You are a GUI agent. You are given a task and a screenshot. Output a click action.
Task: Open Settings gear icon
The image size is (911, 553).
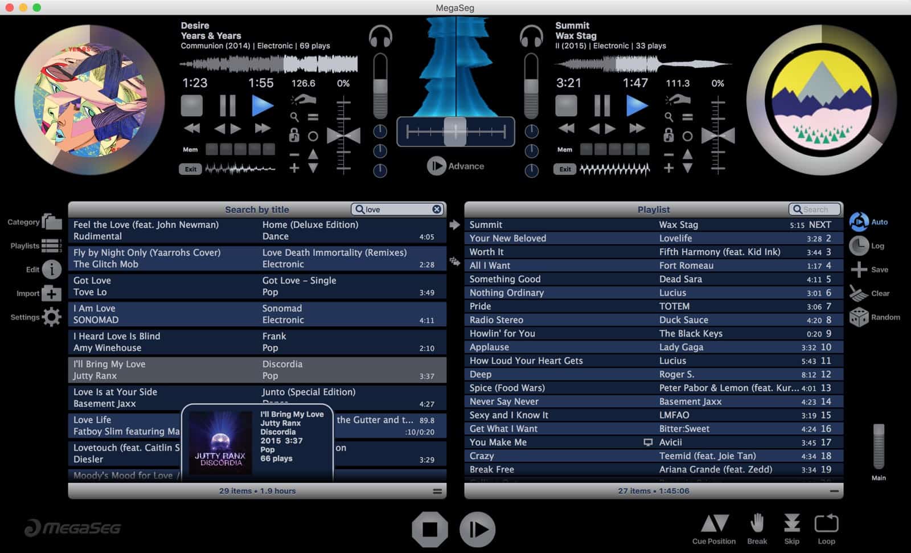click(51, 317)
